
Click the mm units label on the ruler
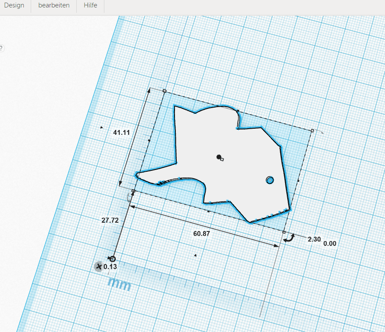tap(119, 285)
